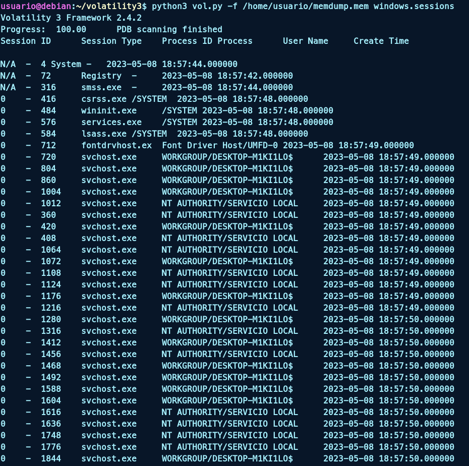Click process ID 1844 in the last row
Image resolution: width=469 pixels, height=466 pixels.
(50, 458)
